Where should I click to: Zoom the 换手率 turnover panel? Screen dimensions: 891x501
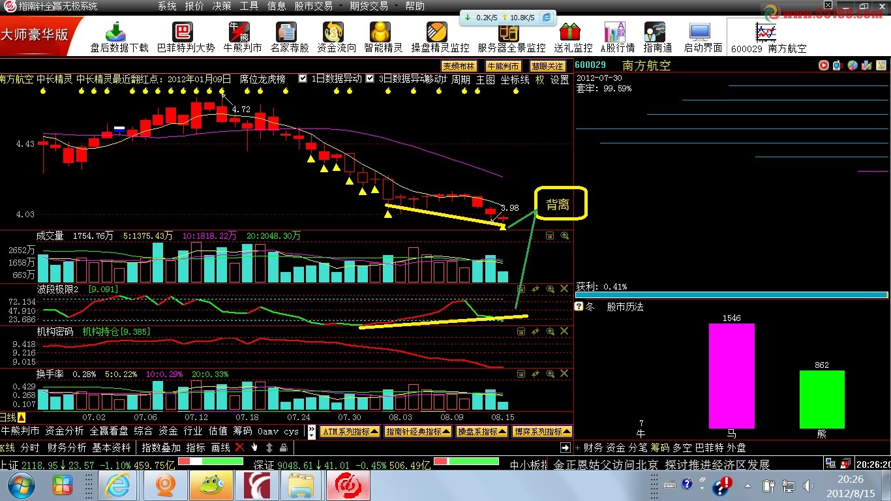coord(550,374)
